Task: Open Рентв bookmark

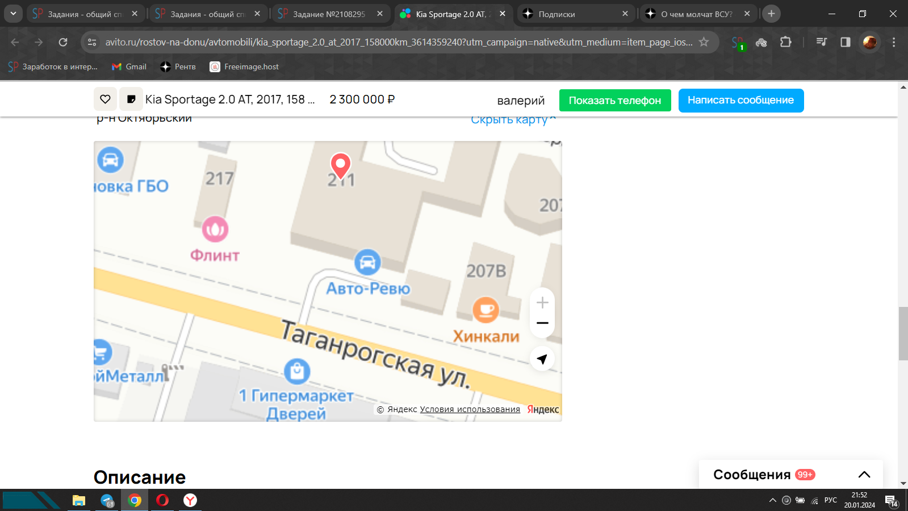Action: pyautogui.click(x=178, y=67)
